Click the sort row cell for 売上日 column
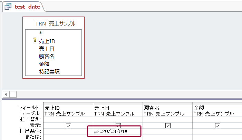The width and height of the screenshot is (242, 140). (x=118, y=119)
